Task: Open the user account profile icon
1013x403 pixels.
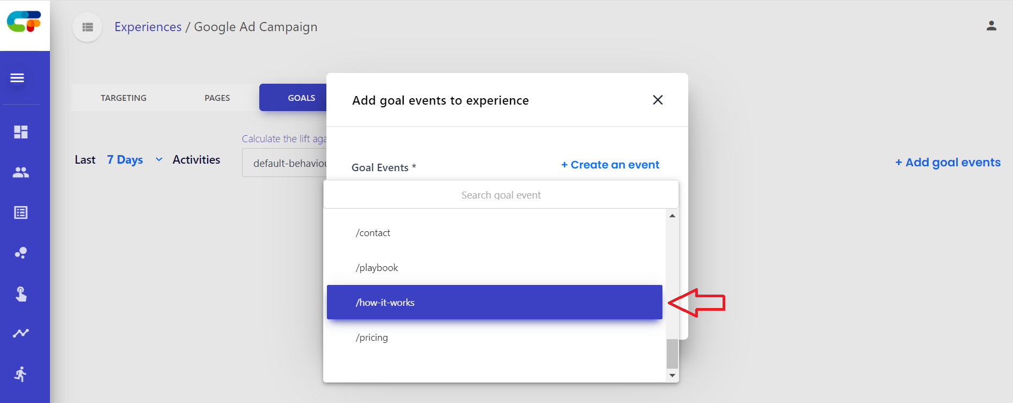Action: coord(991,26)
